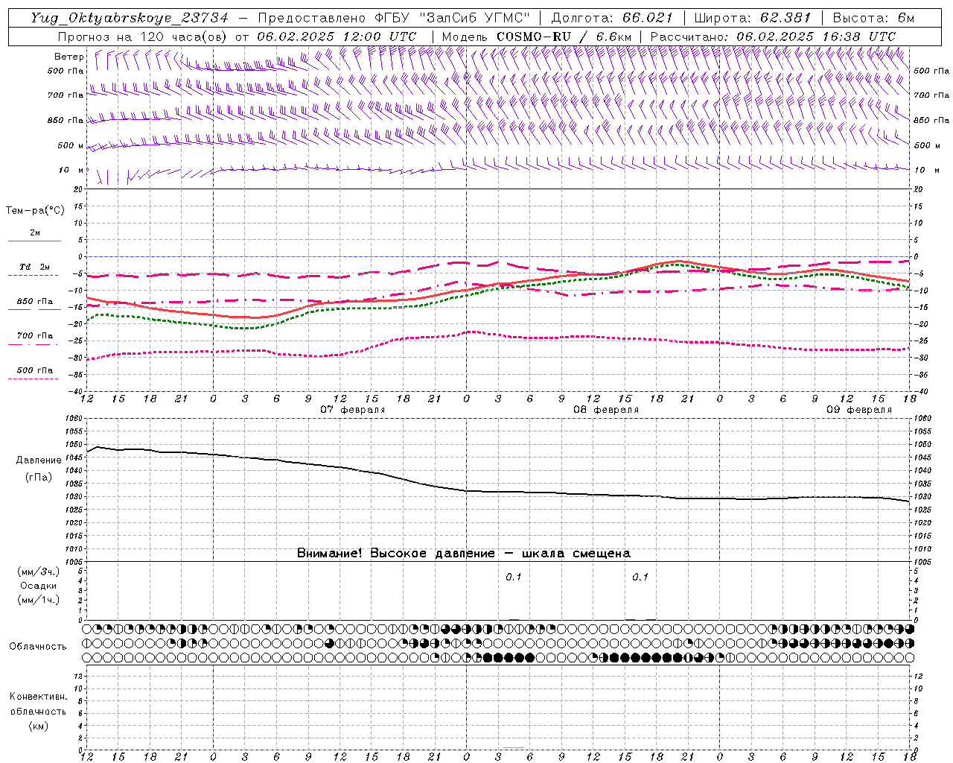
Task: Click the 'Долгота: 66.021' header value
Action: [x=612, y=18]
